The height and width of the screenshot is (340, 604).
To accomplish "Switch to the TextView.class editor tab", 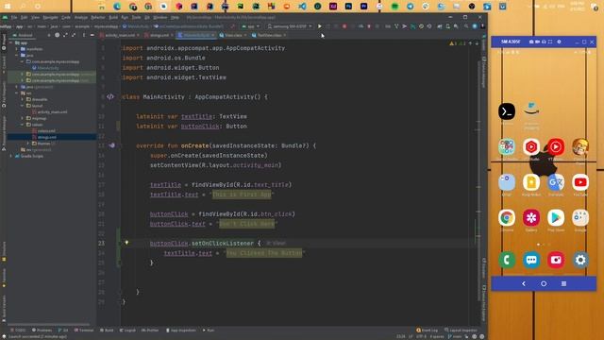I will pos(269,35).
